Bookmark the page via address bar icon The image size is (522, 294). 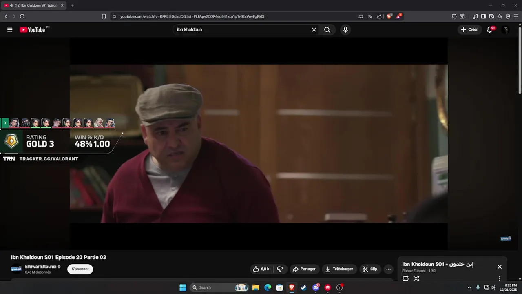click(104, 16)
